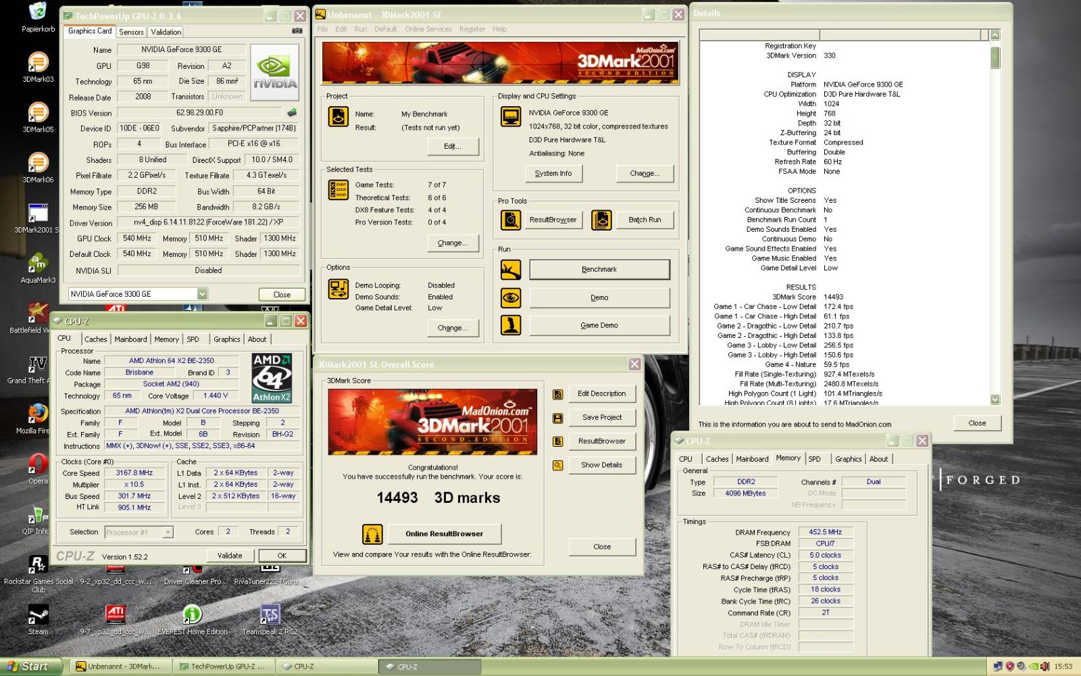Click the Project edit icon in 3DMark2001
Viewport: 1081px width, 676px height.
tap(338, 116)
